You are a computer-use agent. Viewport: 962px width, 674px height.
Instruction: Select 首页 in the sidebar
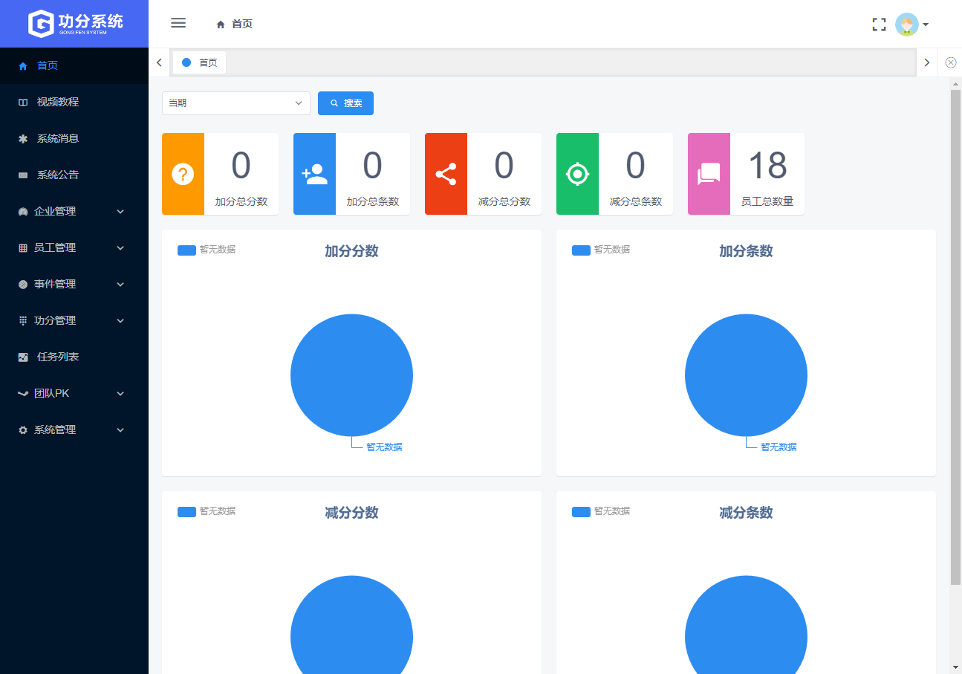74,65
